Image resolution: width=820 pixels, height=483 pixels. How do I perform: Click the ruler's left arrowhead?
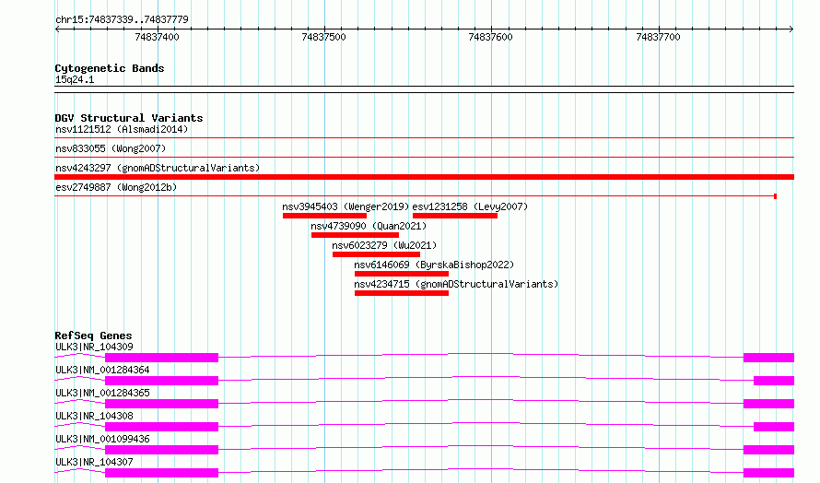(57, 29)
